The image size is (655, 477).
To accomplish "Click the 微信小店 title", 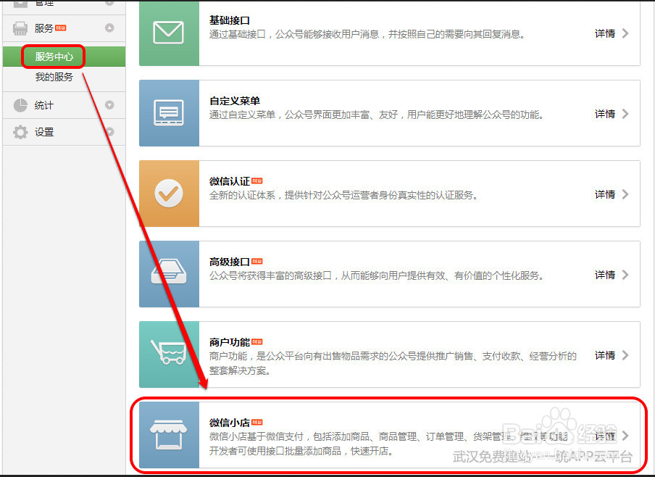I will tap(230, 423).
